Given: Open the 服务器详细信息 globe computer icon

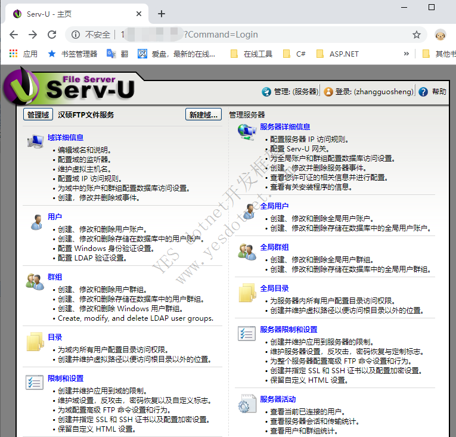Looking at the screenshot, I should pos(247,132).
